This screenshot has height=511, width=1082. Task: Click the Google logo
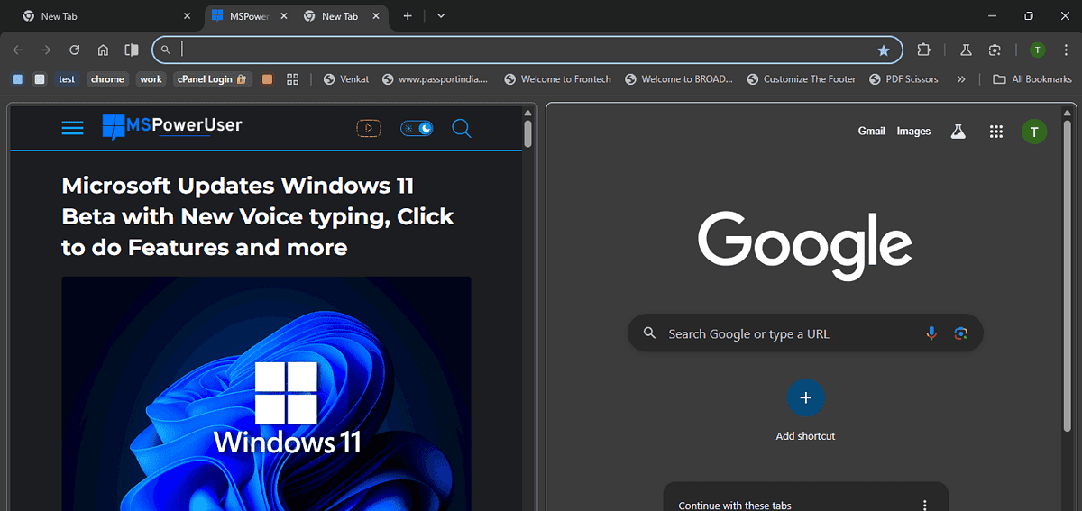(805, 243)
